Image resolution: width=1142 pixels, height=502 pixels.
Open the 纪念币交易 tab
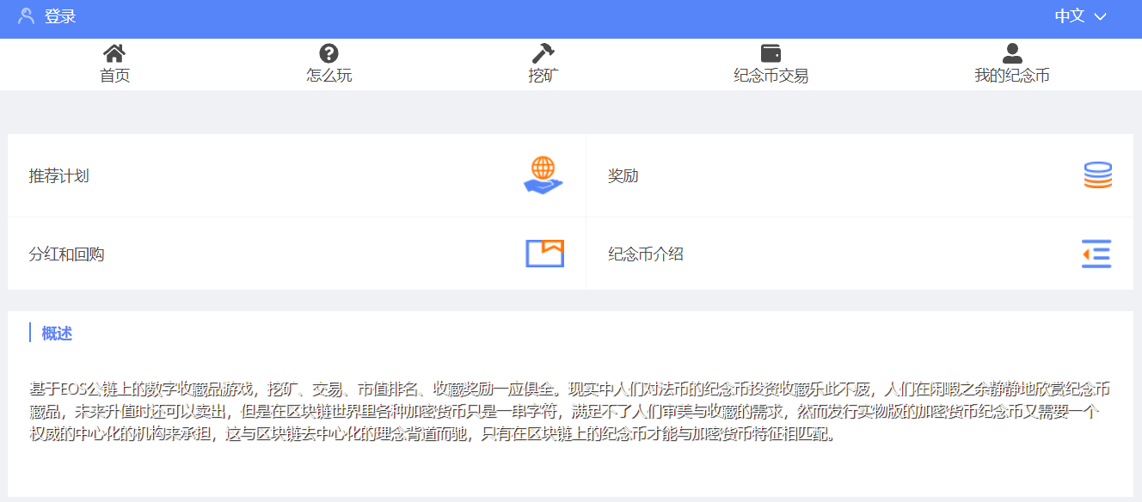(x=771, y=76)
